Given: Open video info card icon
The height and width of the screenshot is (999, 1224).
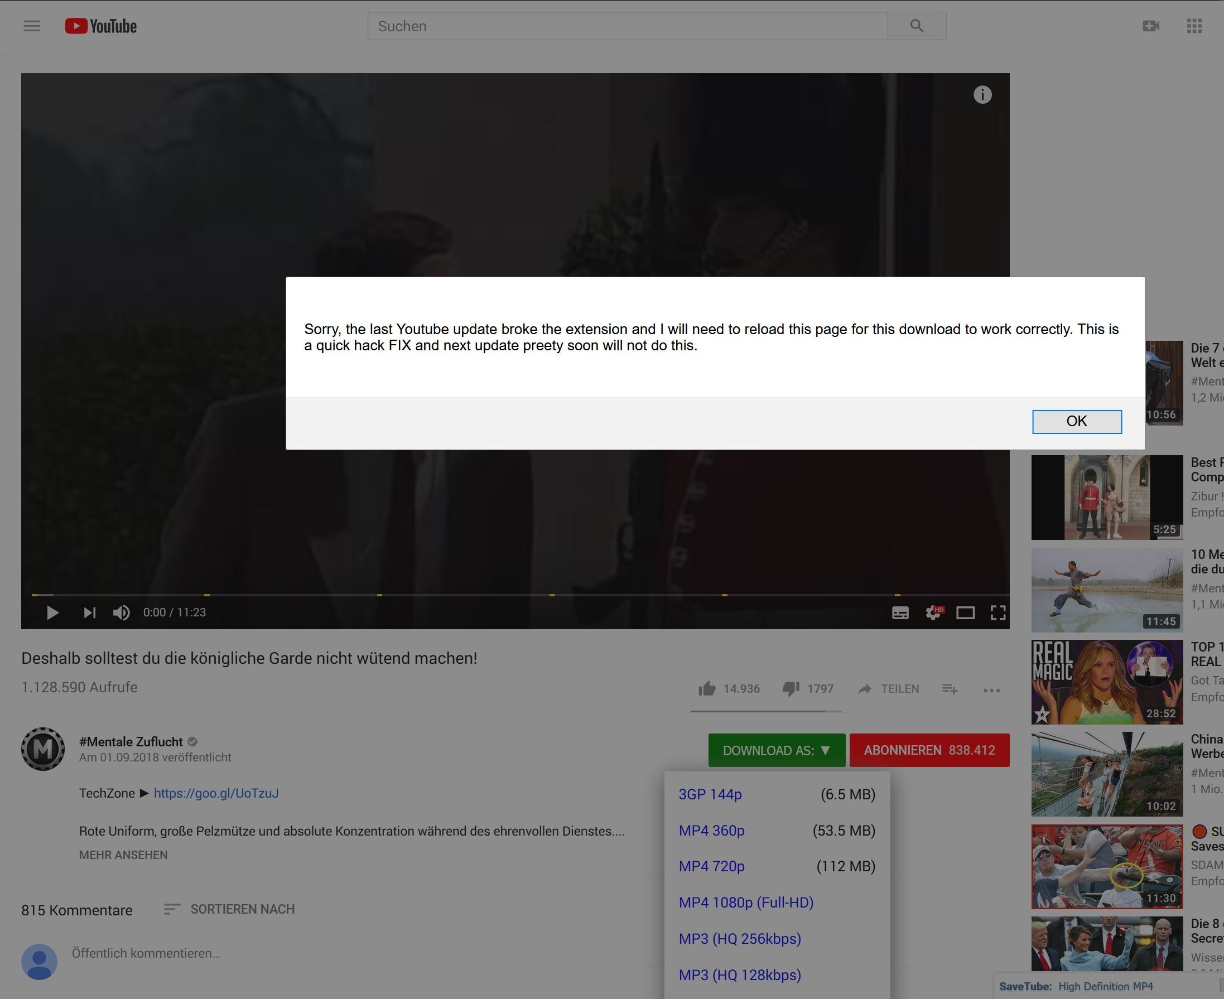Looking at the screenshot, I should (982, 94).
